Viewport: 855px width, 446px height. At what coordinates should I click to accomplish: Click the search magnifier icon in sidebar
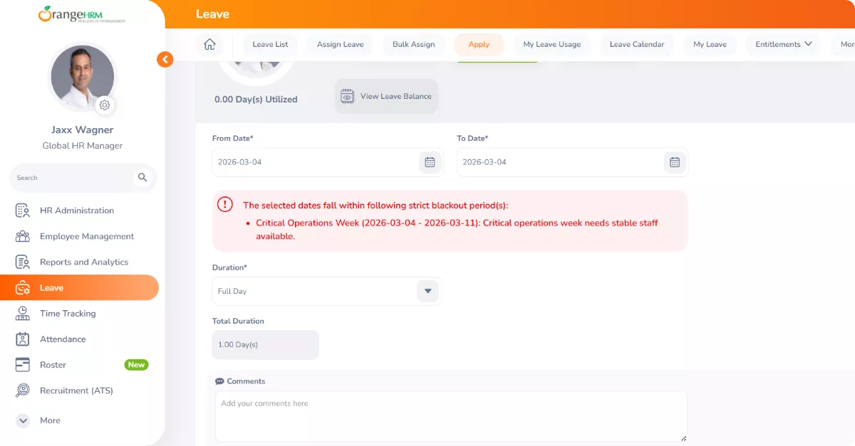(x=142, y=178)
